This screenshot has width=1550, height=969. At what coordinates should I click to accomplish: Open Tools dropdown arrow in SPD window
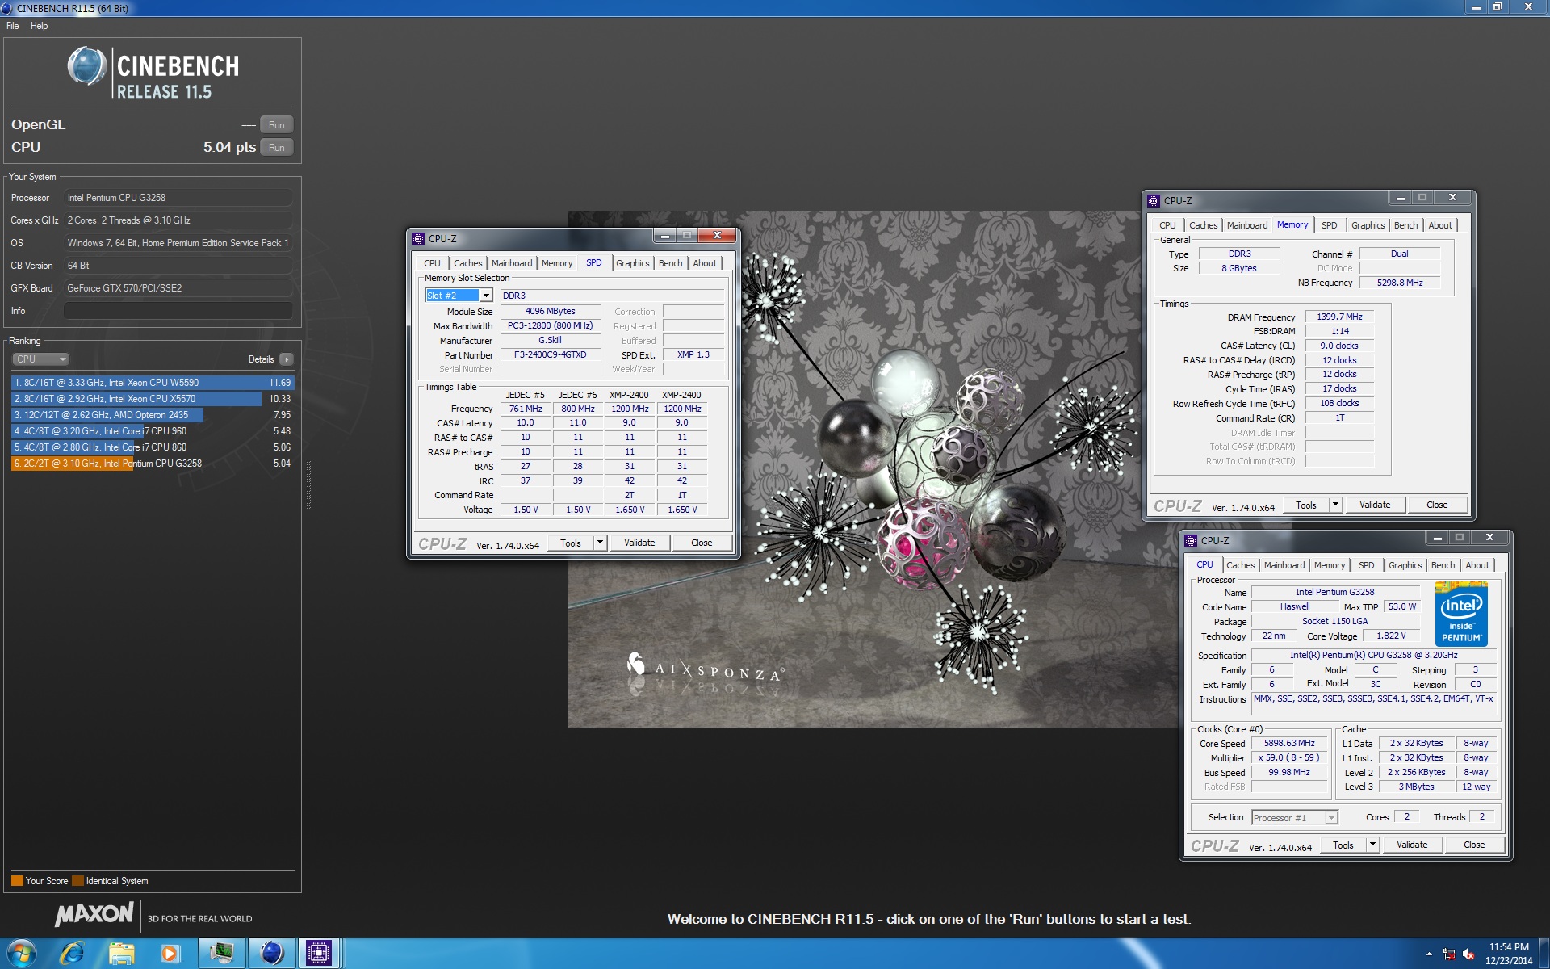(x=600, y=543)
